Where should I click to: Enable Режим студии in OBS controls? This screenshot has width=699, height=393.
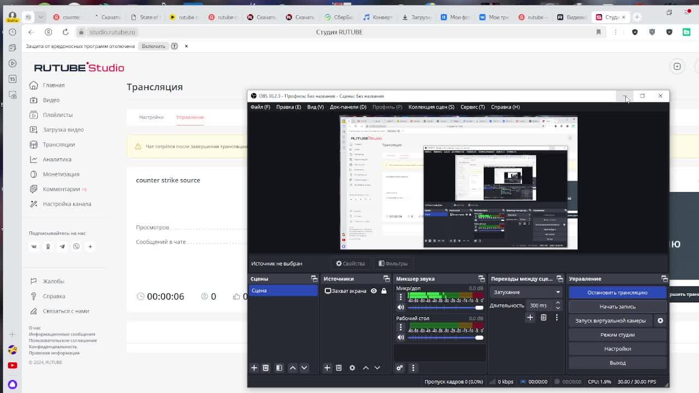(x=618, y=335)
